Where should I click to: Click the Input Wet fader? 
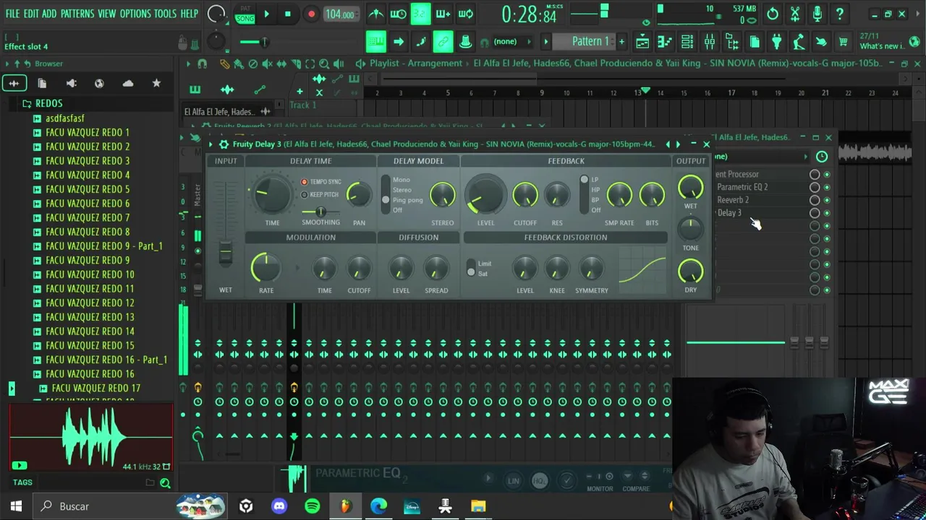(x=226, y=253)
